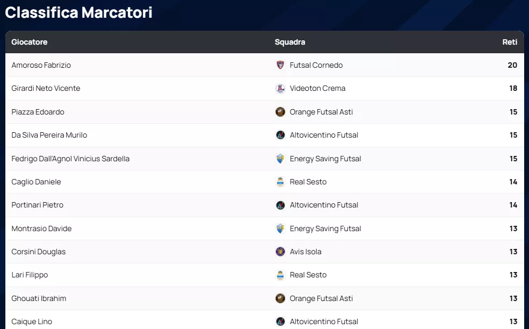Select player Girardi Neto Vicente
The width and height of the screenshot is (529, 329).
[46, 88]
